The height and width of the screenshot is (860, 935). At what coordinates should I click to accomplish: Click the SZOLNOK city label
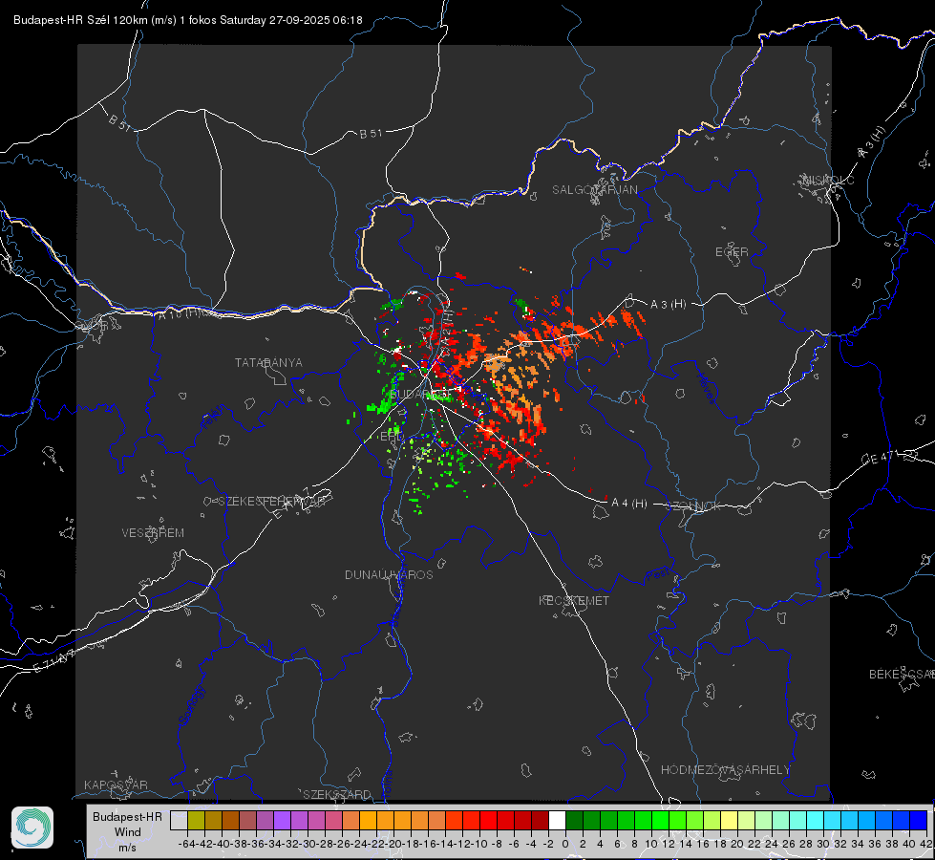coord(693,506)
